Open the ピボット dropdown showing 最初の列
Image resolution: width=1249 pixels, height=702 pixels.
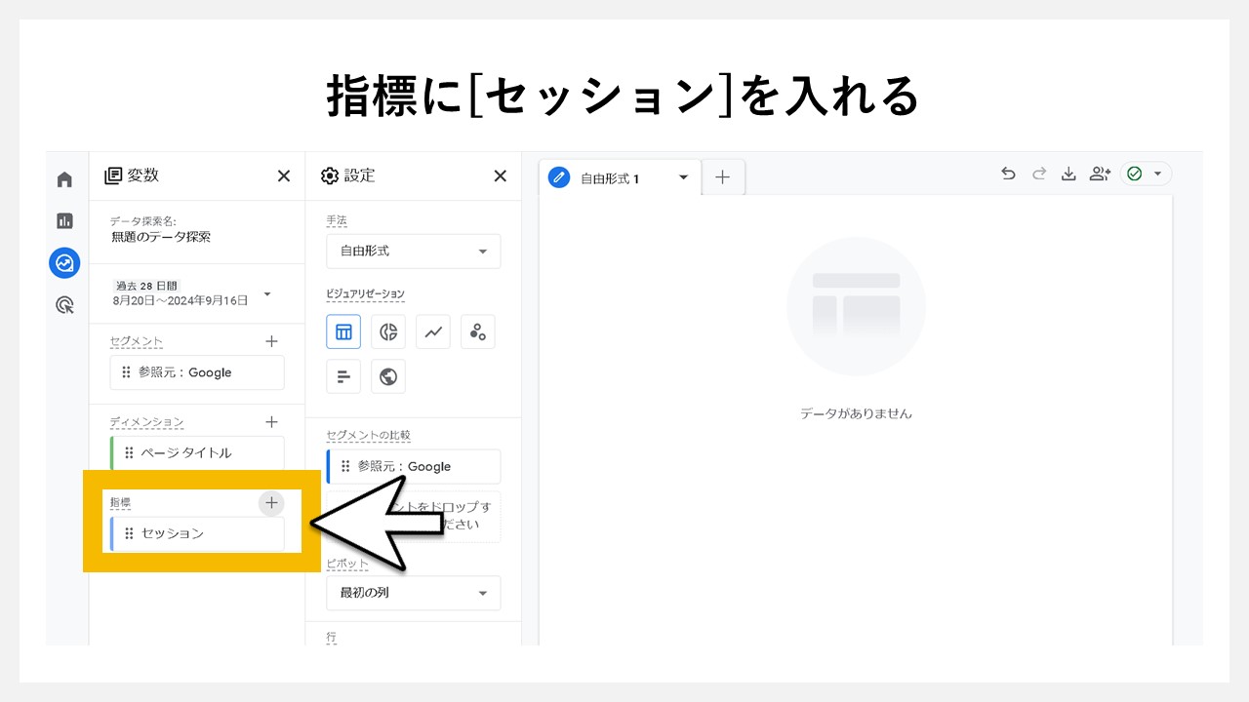tap(413, 593)
